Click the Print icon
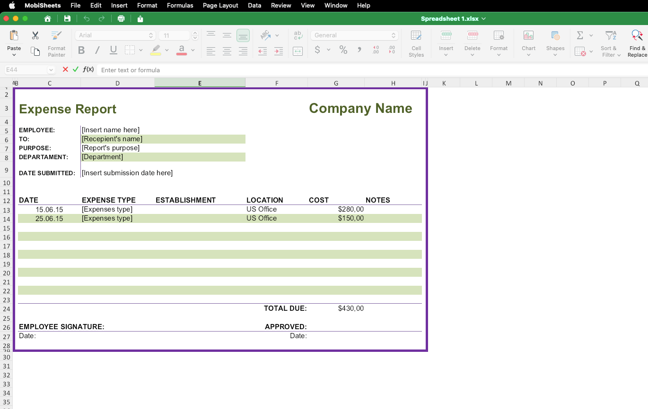The image size is (648, 409). [x=121, y=19]
